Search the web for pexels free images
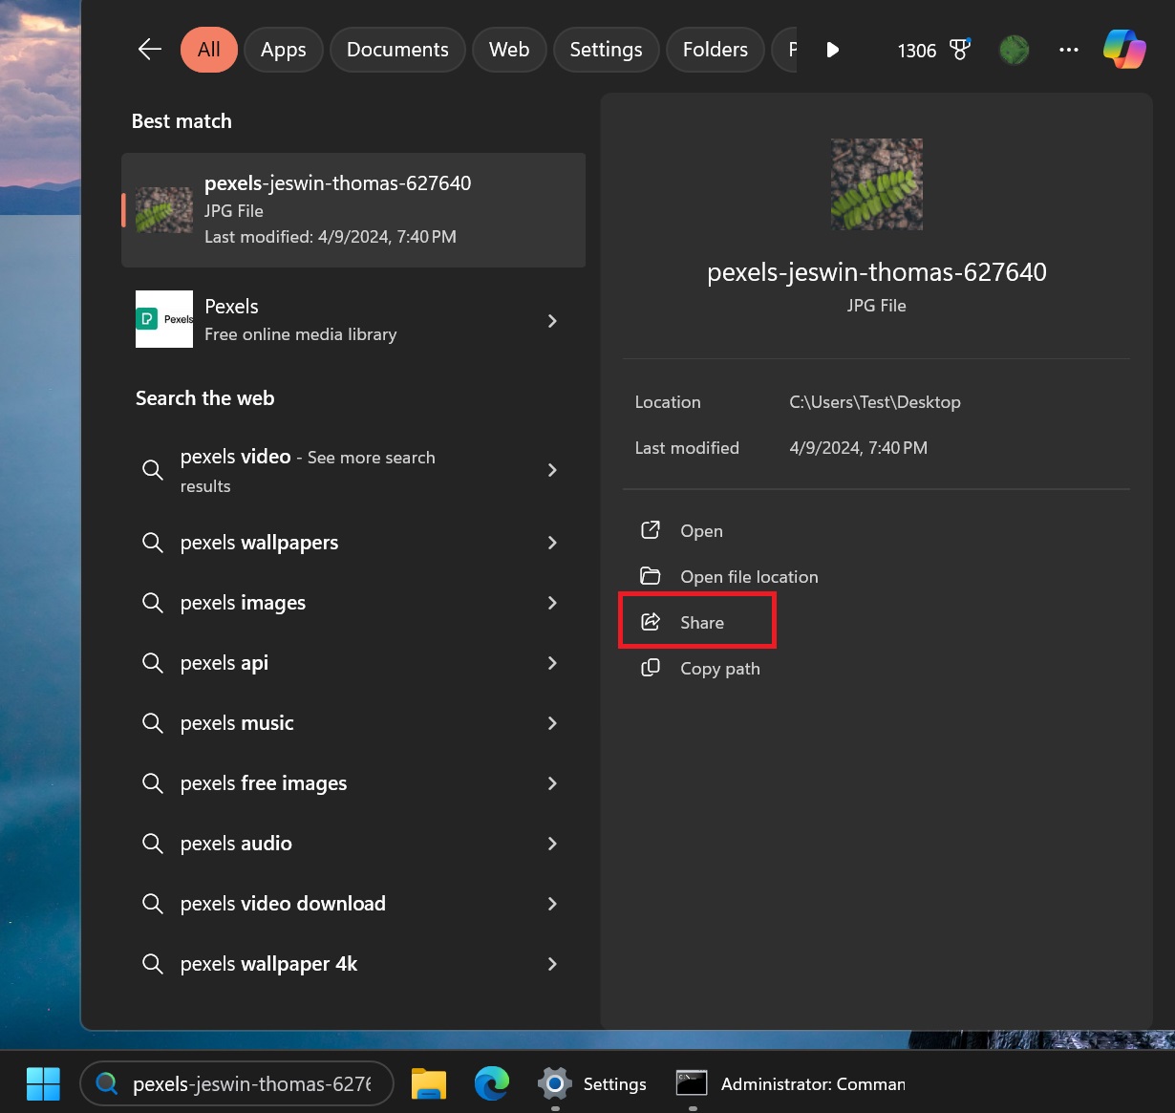 (x=353, y=783)
